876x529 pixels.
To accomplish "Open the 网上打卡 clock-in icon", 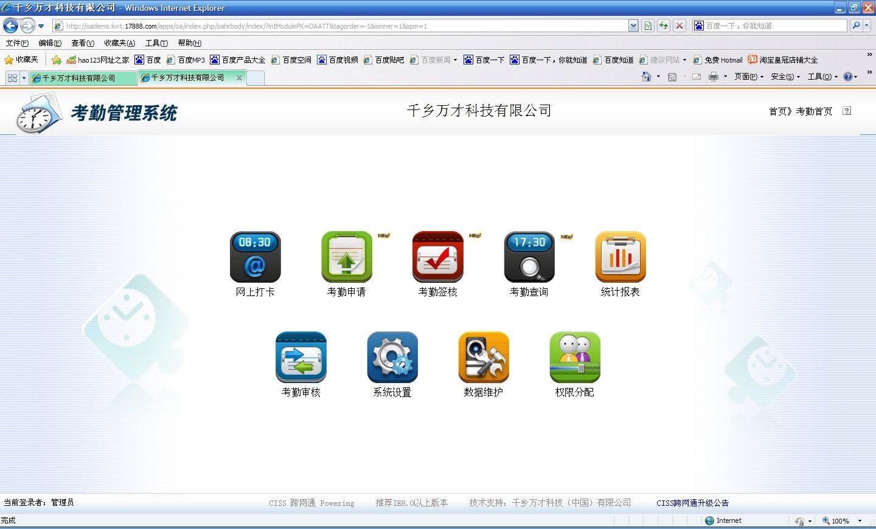I will coord(255,257).
